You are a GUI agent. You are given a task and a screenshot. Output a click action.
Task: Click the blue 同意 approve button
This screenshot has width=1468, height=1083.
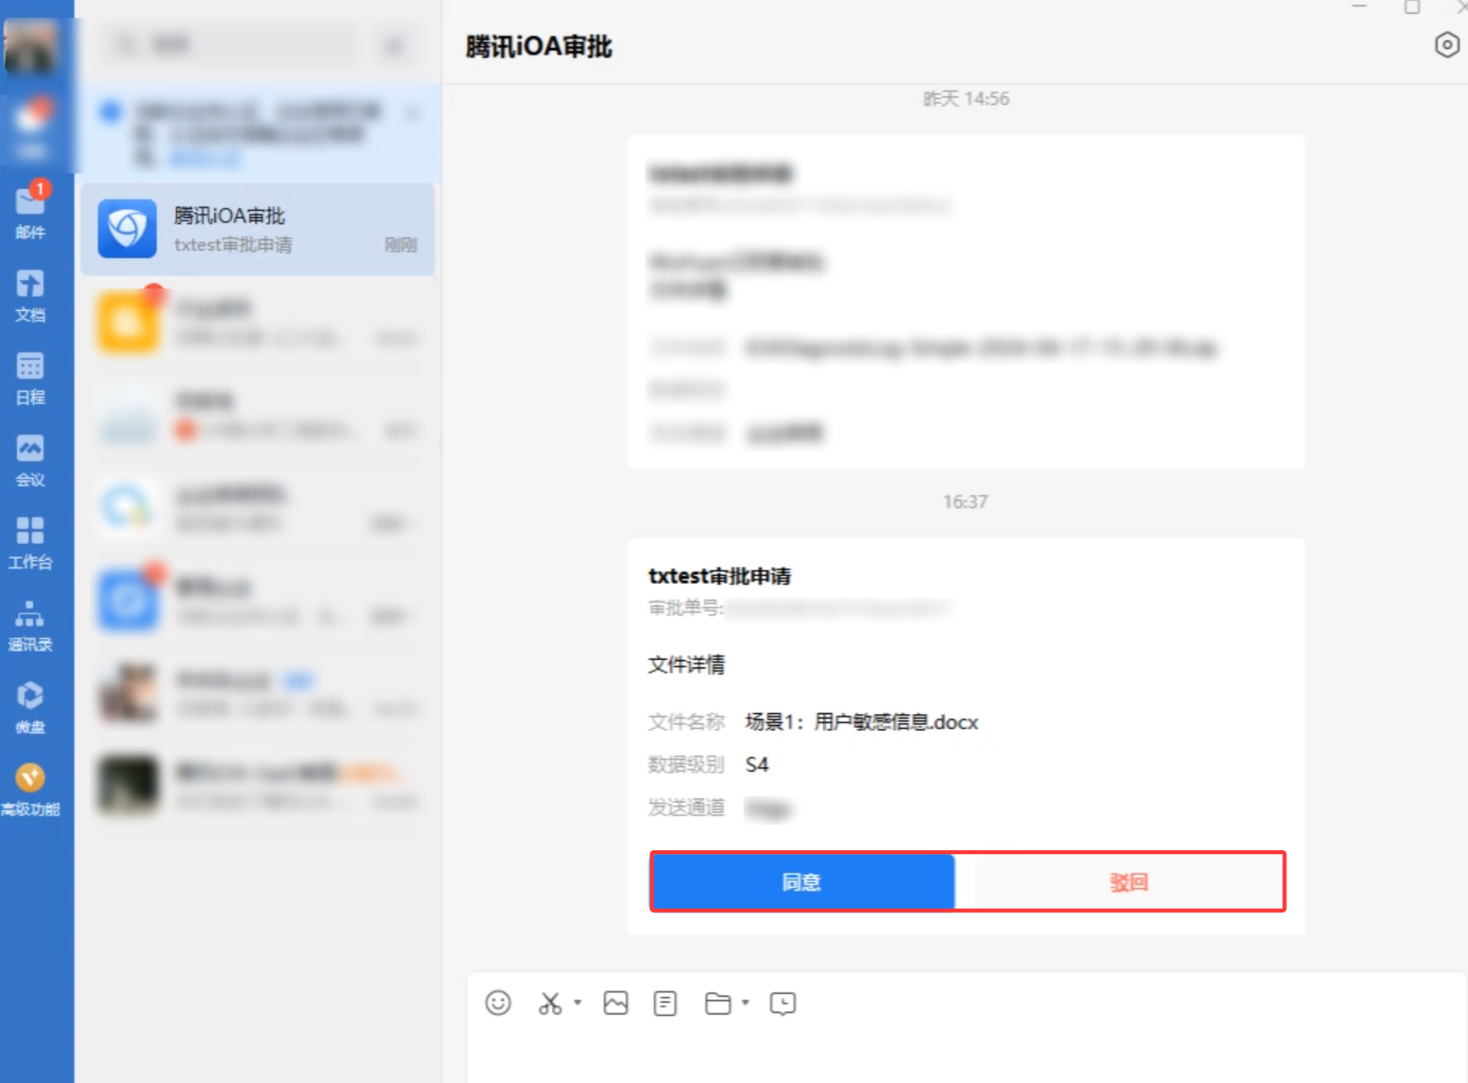(x=802, y=882)
